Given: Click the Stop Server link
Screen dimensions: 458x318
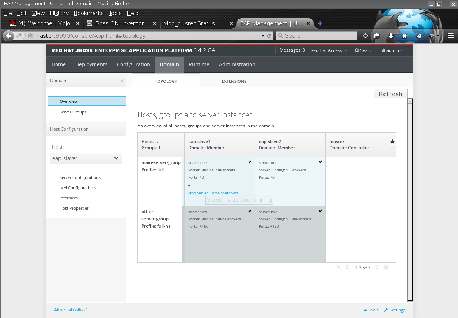Looking at the screenshot, I should click(x=198, y=193).
